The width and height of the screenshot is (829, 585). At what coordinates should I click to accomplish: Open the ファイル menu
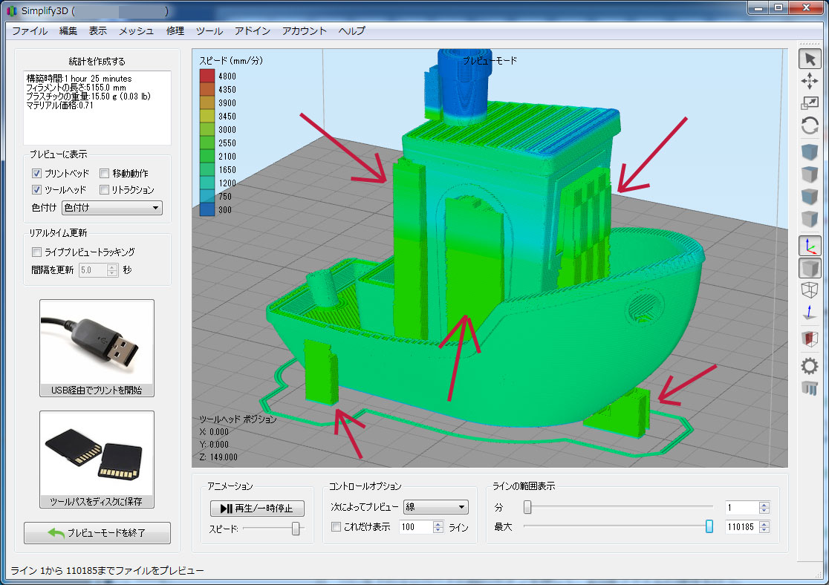click(x=30, y=30)
